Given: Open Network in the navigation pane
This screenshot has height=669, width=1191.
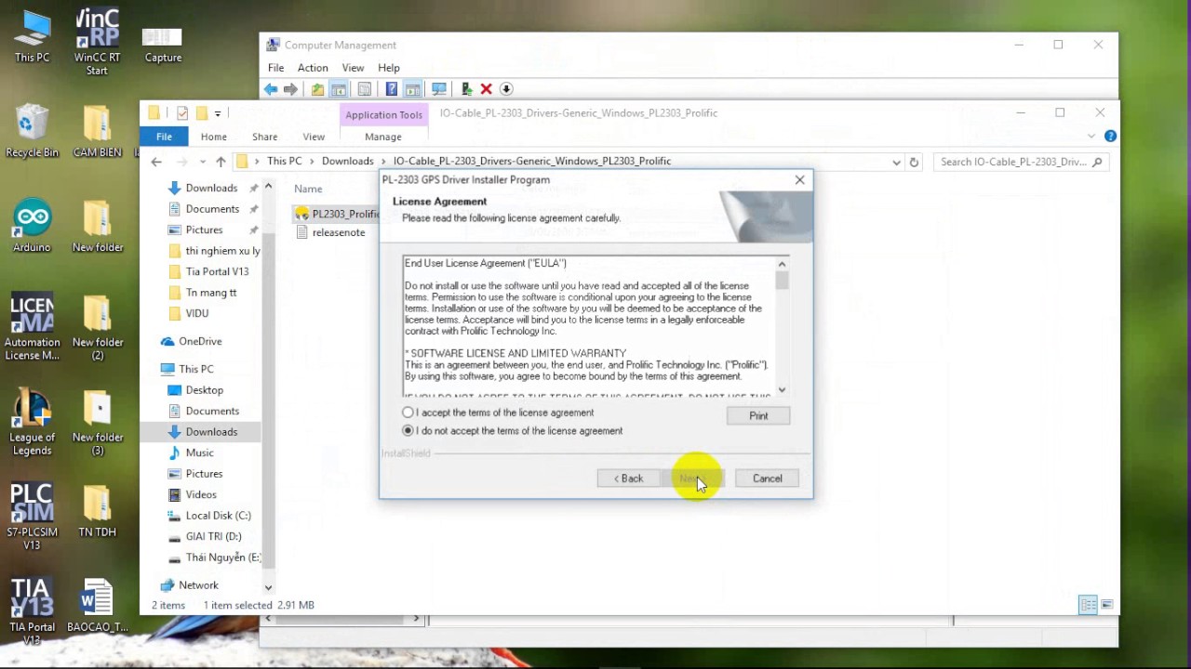Looking at the screenshot, I should click(x=198, y=585).
